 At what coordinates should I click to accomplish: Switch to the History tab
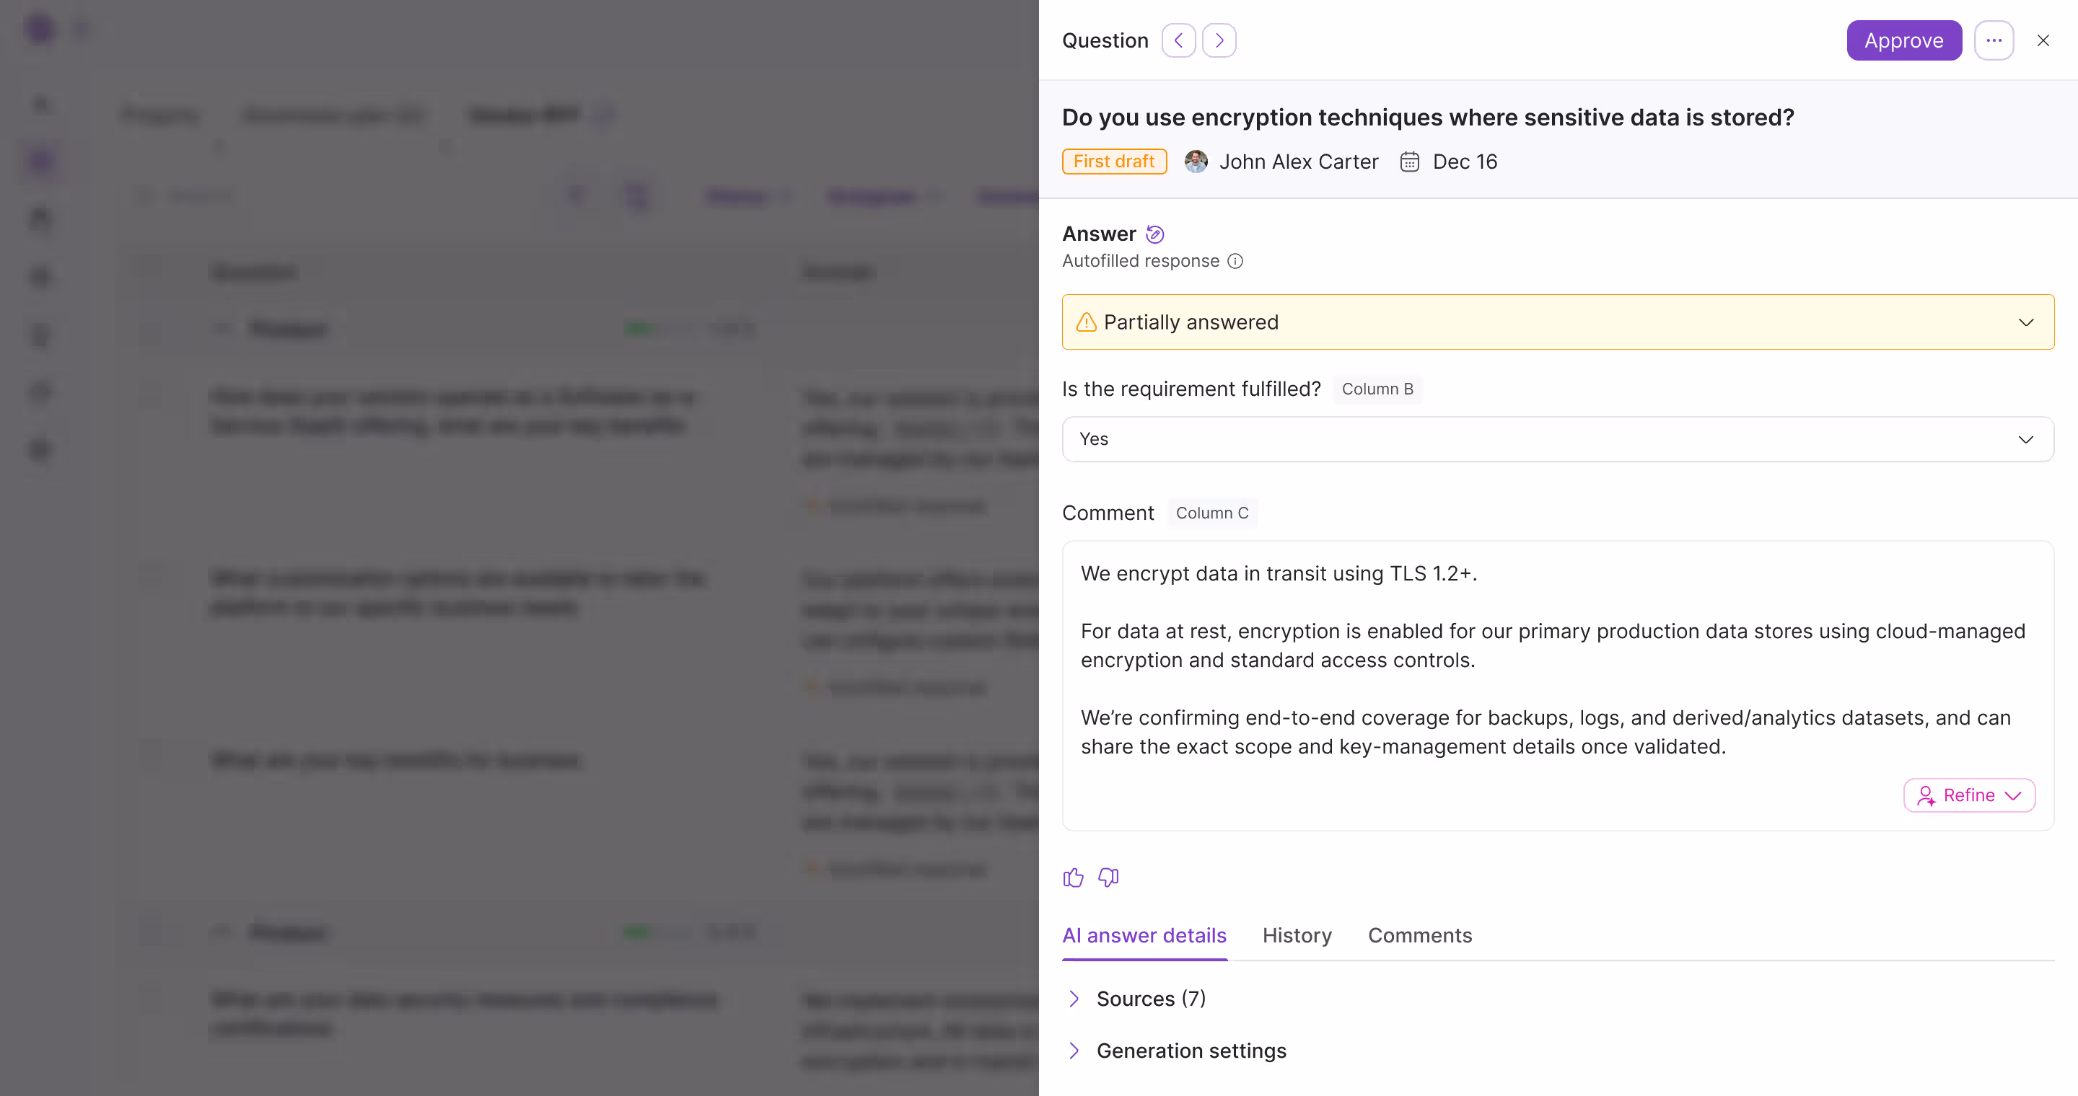(x=1297, y=936)
